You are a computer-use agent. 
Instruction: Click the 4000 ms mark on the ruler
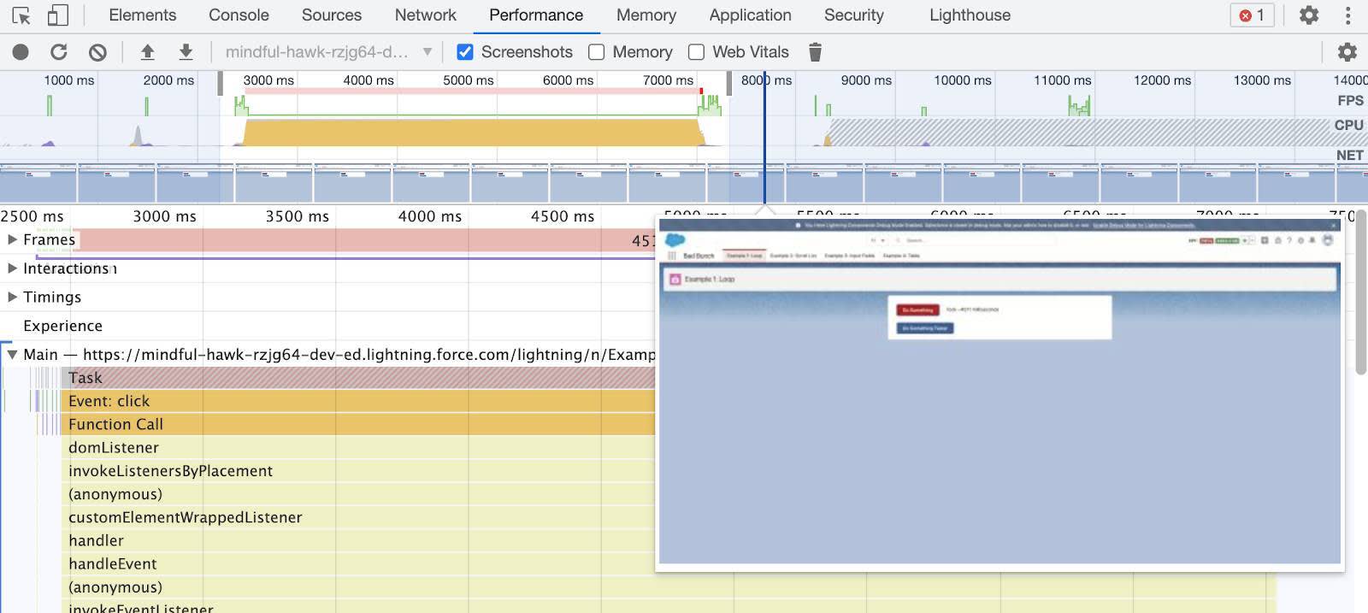click(429, 216)
